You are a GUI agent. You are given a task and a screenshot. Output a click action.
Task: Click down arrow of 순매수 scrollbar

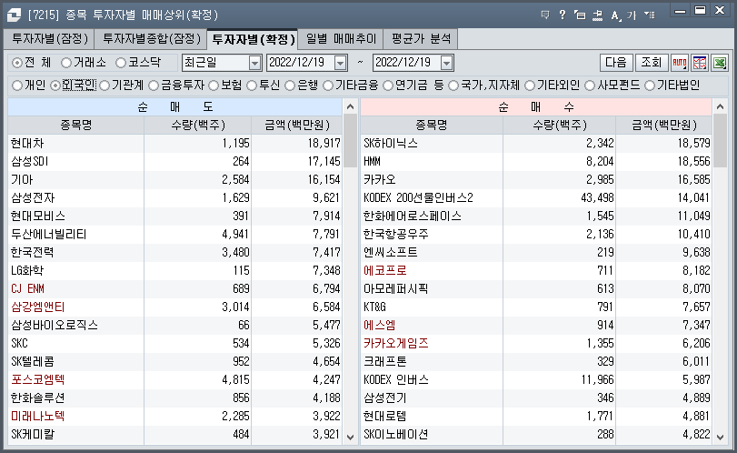(720, 437)
